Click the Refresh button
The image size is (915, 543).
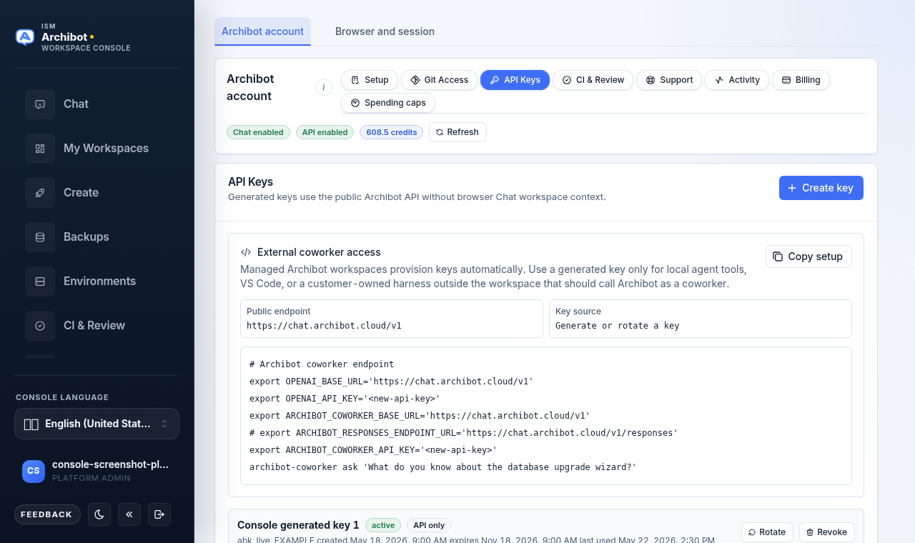point(457,132)
